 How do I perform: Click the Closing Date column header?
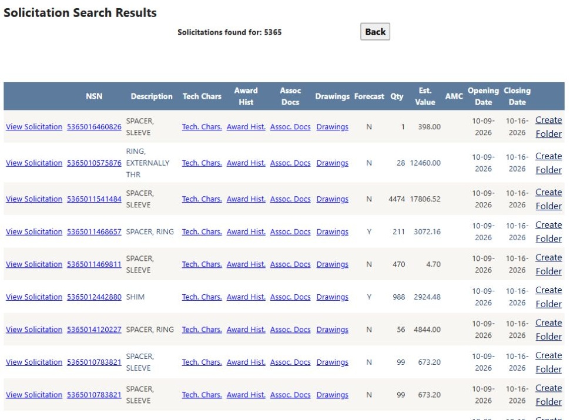click(x=517, y=96)
